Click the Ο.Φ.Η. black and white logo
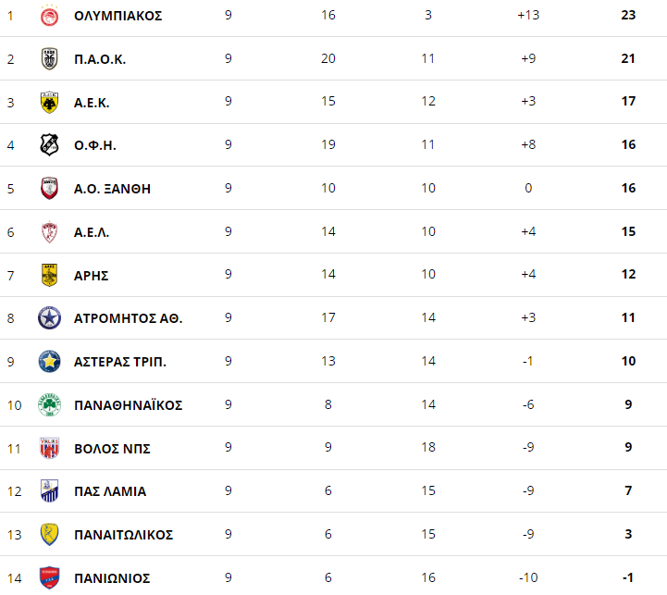Viewport: 667px width, 595px height. pyautogui.click(x=49, y=145)
